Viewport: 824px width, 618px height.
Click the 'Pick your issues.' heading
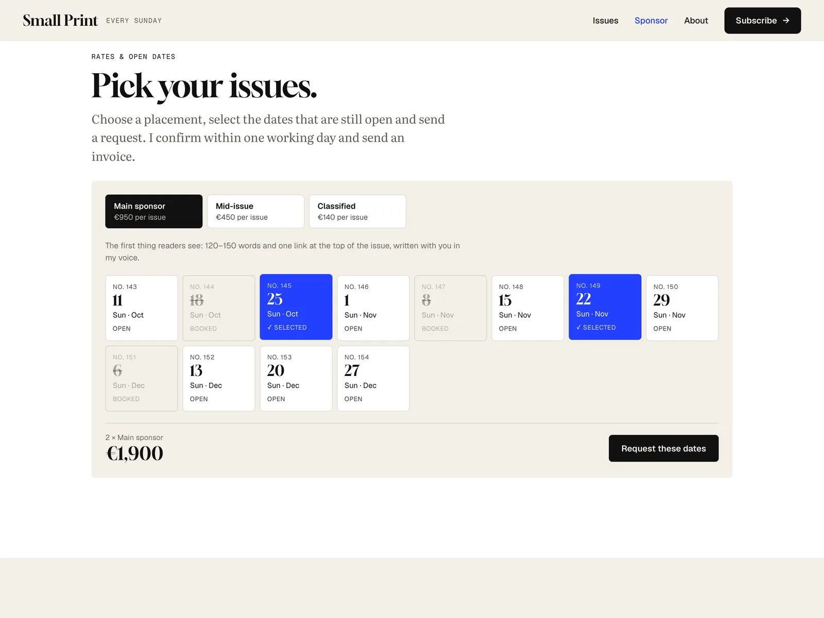pos(204,86)
